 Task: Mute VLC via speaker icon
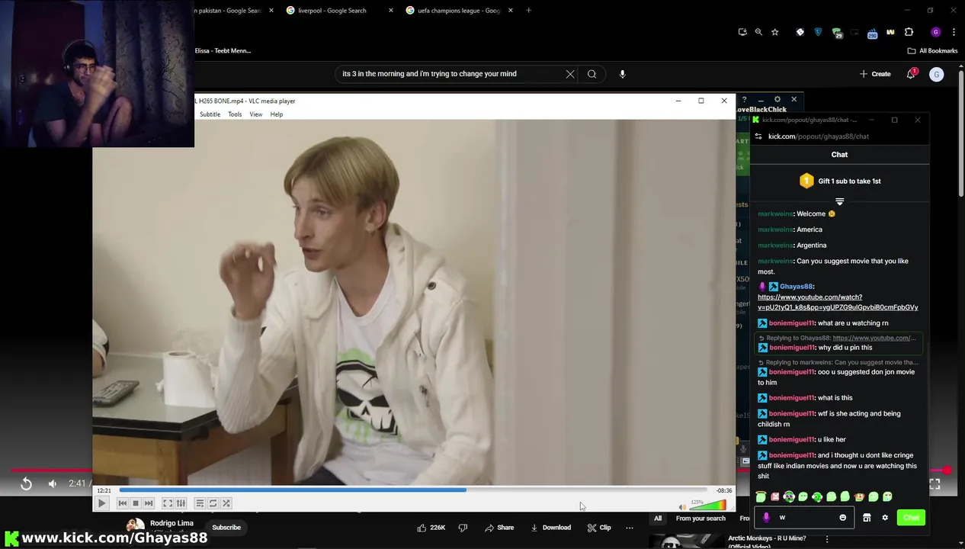(682, 507)
